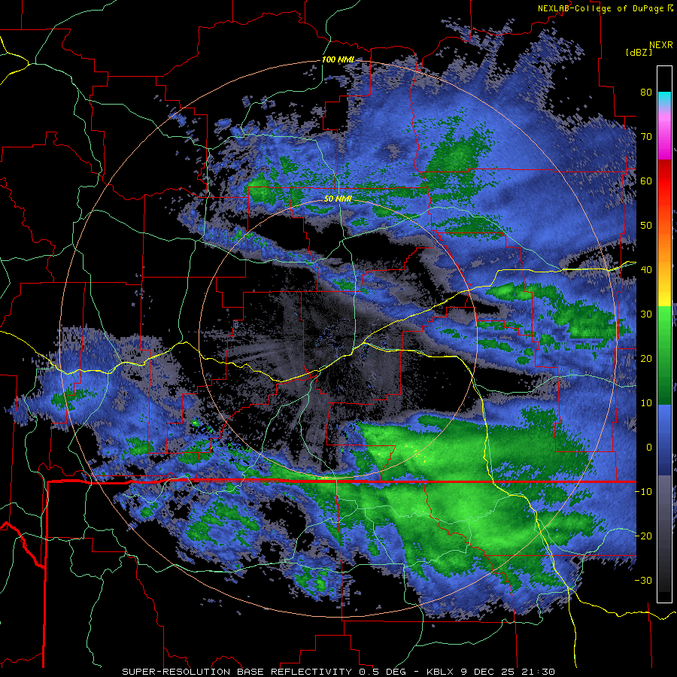Click the dBZ unit label

click(x=639, y=52)
